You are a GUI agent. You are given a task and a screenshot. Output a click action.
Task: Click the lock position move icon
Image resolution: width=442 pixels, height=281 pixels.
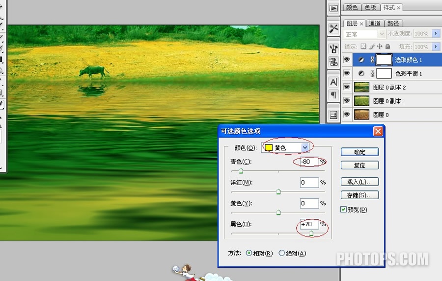pyautogui.click(x=380, y=47)
